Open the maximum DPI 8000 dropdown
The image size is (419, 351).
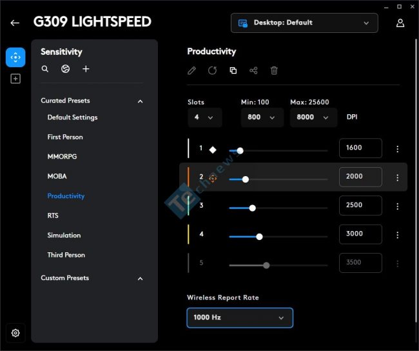[313, 117]
